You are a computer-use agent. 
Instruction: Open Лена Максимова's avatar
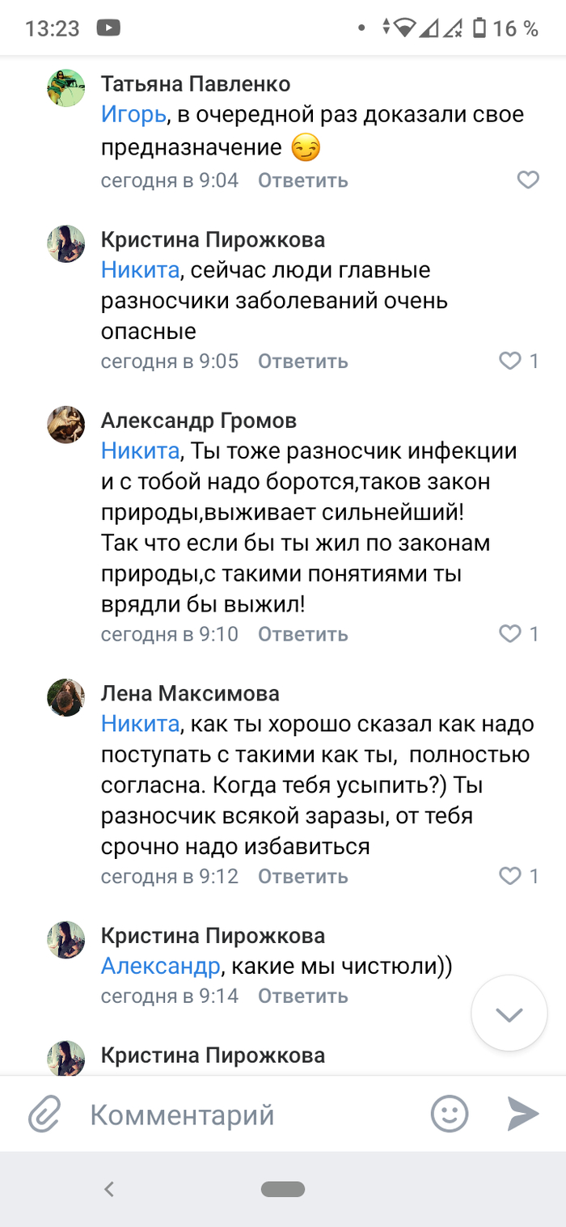66,696
